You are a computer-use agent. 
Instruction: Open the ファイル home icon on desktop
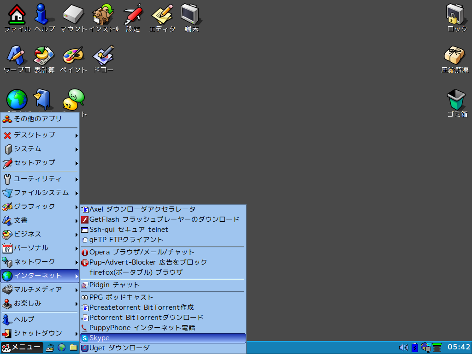pyautogui.click(x=17, y=14)
